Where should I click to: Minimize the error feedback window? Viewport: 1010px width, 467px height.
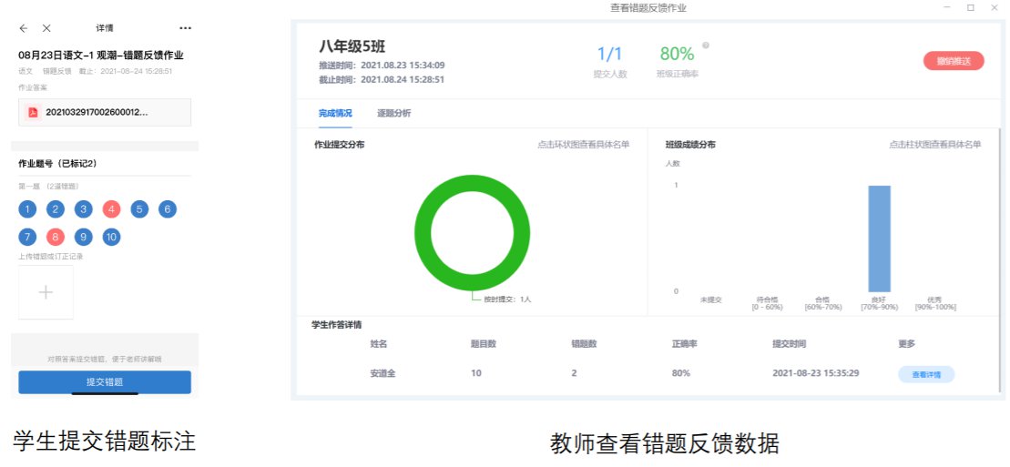pyautogui.click(x=947, y=7)
